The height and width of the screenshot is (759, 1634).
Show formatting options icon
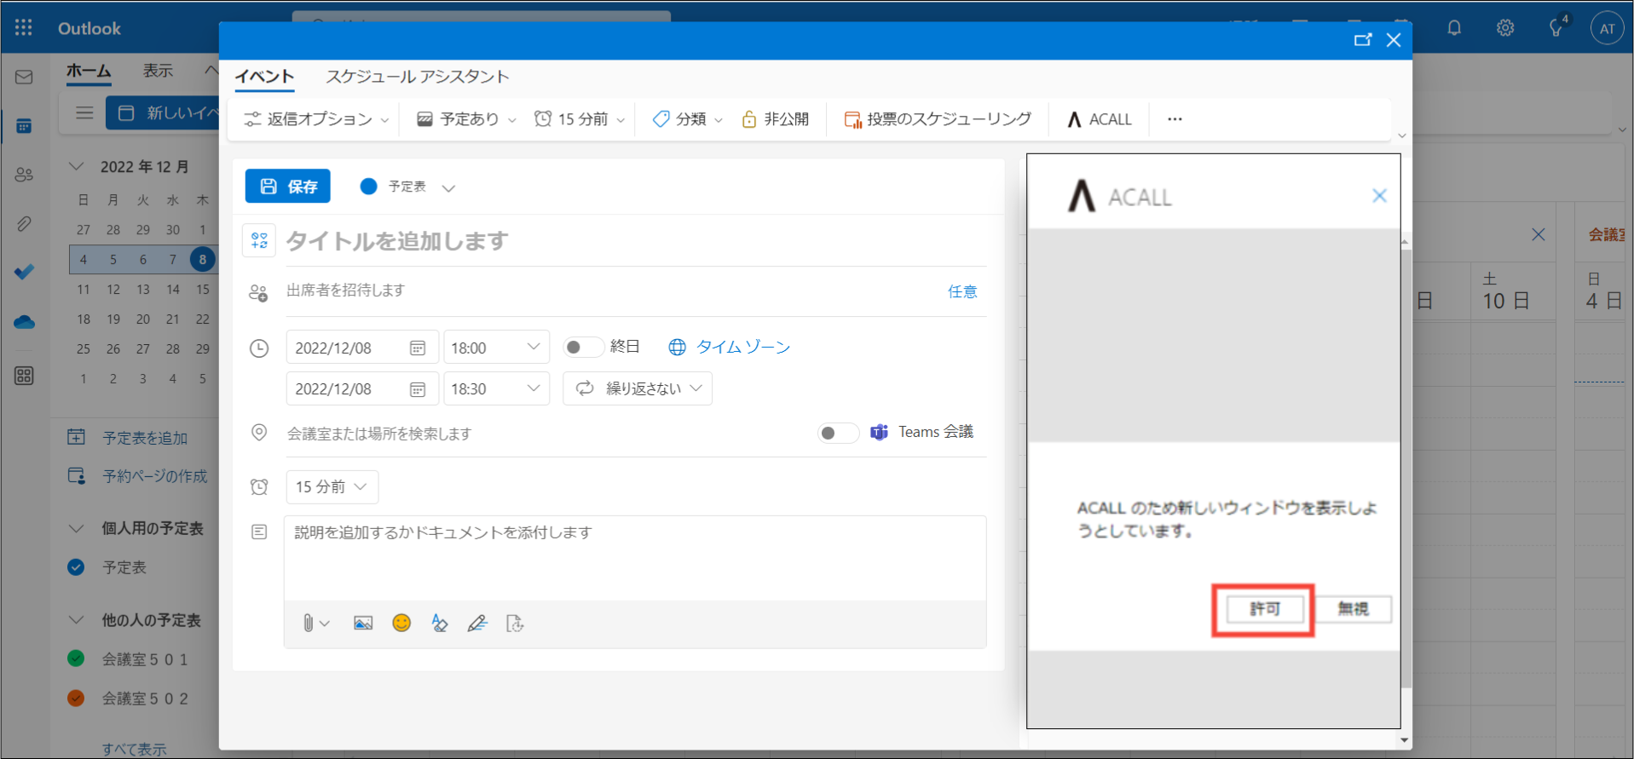point(439,624)
